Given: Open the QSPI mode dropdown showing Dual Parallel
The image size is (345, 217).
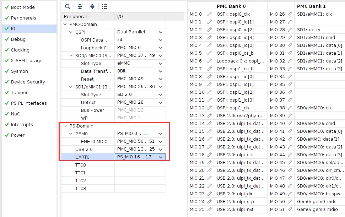Looking at the screenshot, I should 161,32.
